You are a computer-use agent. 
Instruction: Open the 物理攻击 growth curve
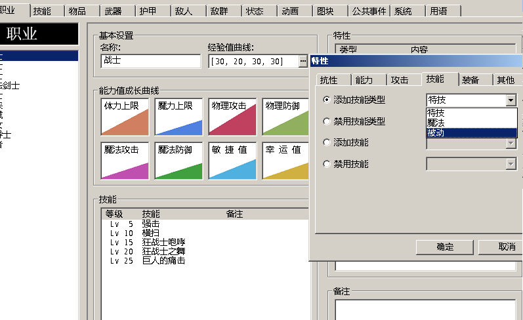[232, 117]
